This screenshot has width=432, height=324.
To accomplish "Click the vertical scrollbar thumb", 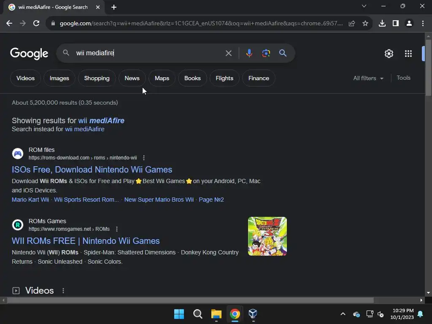I will point(428,67).
